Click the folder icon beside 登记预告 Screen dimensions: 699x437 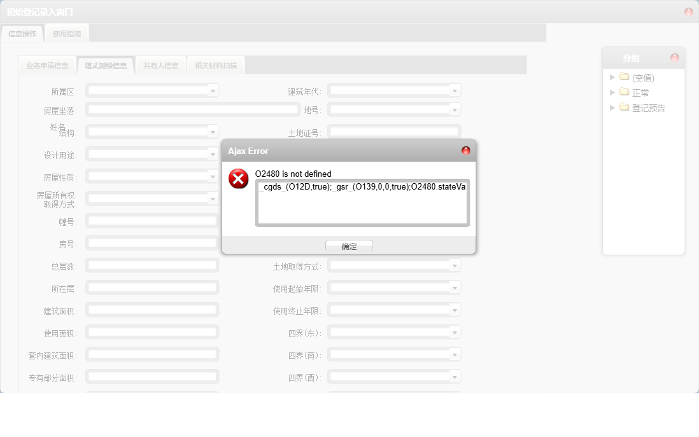point(623,108)
